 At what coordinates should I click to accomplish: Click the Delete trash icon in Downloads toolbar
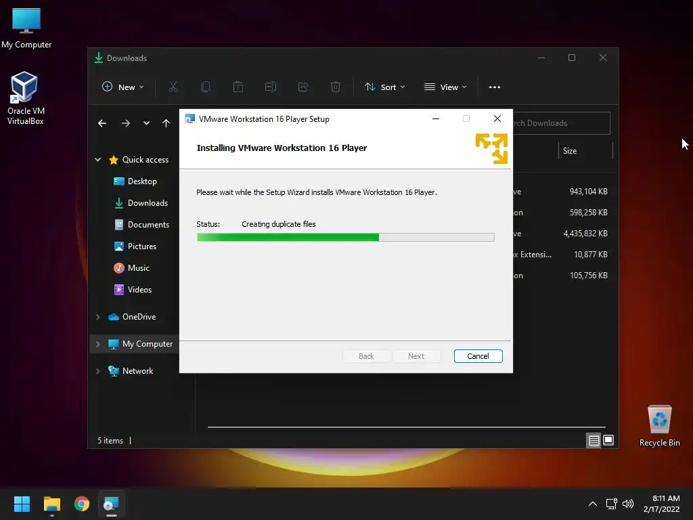click(336, 87)
